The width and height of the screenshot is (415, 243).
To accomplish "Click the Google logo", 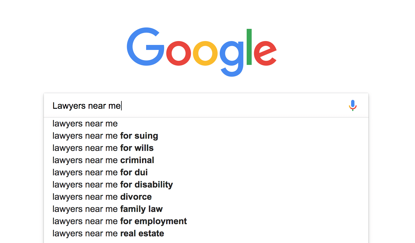I will (202, 52).
